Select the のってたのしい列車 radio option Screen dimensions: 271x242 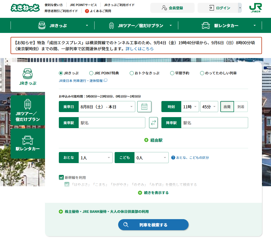(x=202, y=73)
